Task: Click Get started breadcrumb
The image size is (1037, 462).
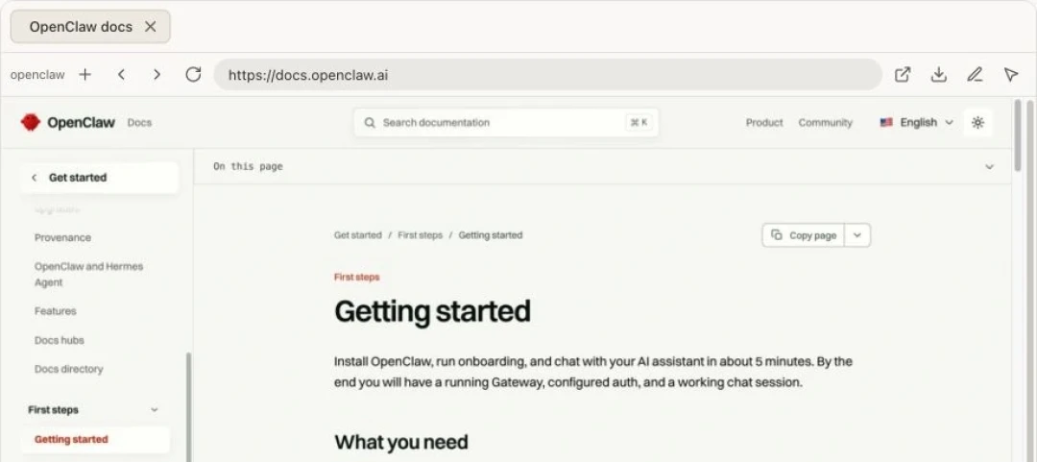Action: pyautogui.click(x=358, y=235)
